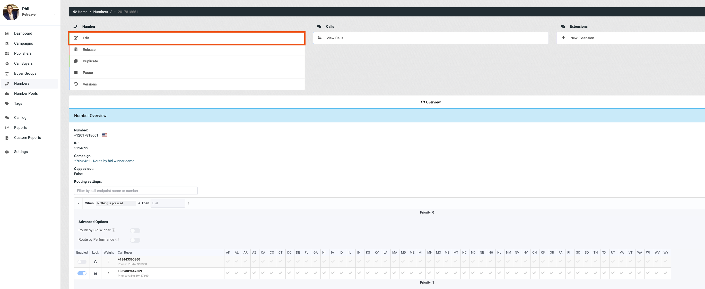Open the Nothing is pressed dropdown

click(116, 203)
